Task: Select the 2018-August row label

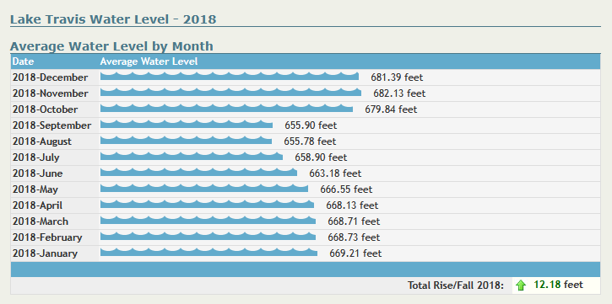Action: (x=41, y=141)
